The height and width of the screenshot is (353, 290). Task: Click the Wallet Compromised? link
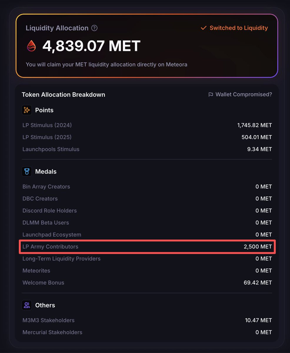(244, 94)
